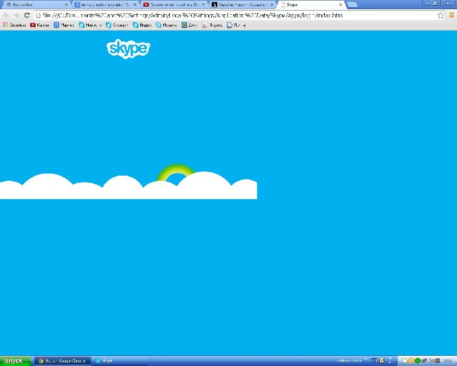
Task: Switch to Skype - Google Chrome taskbar button
Action: pos(63,361)
